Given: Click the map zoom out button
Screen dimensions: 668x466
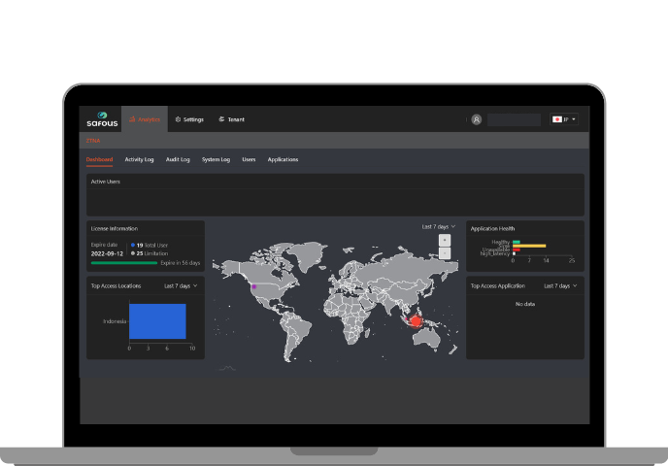Looking at the screenshot, I should pyautogui.click(x=445, y=253).
